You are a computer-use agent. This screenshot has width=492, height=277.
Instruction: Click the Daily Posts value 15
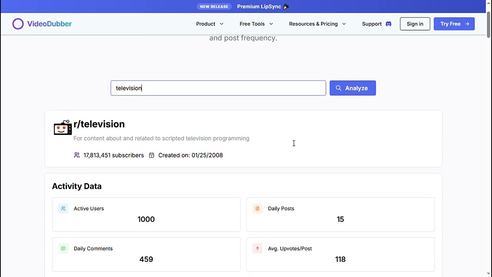coord(340,219)
